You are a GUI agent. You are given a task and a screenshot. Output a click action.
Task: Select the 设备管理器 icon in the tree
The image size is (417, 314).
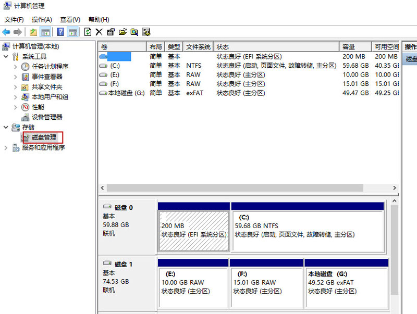tap(25, 117)
